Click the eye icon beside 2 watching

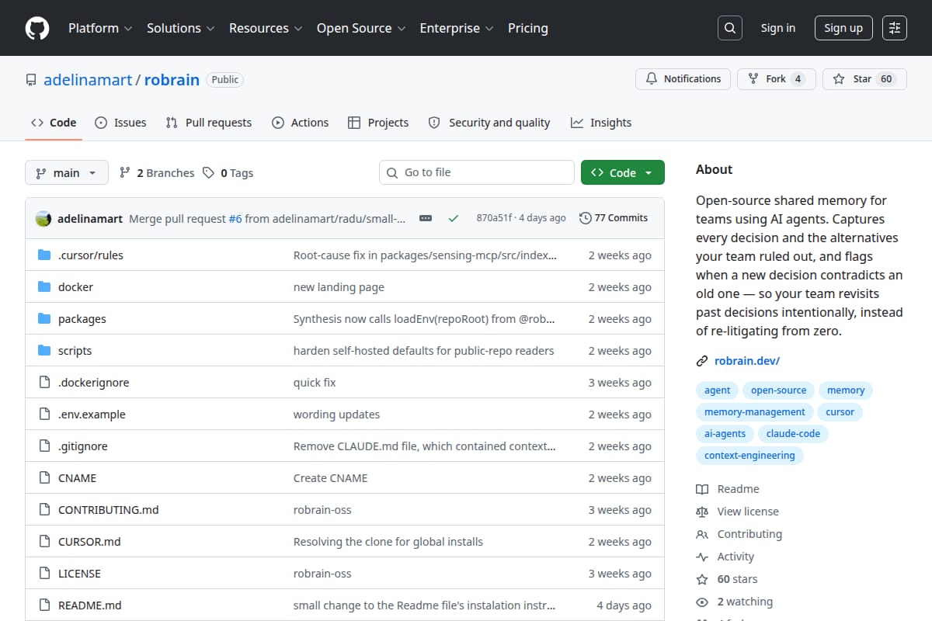point(702,602)
